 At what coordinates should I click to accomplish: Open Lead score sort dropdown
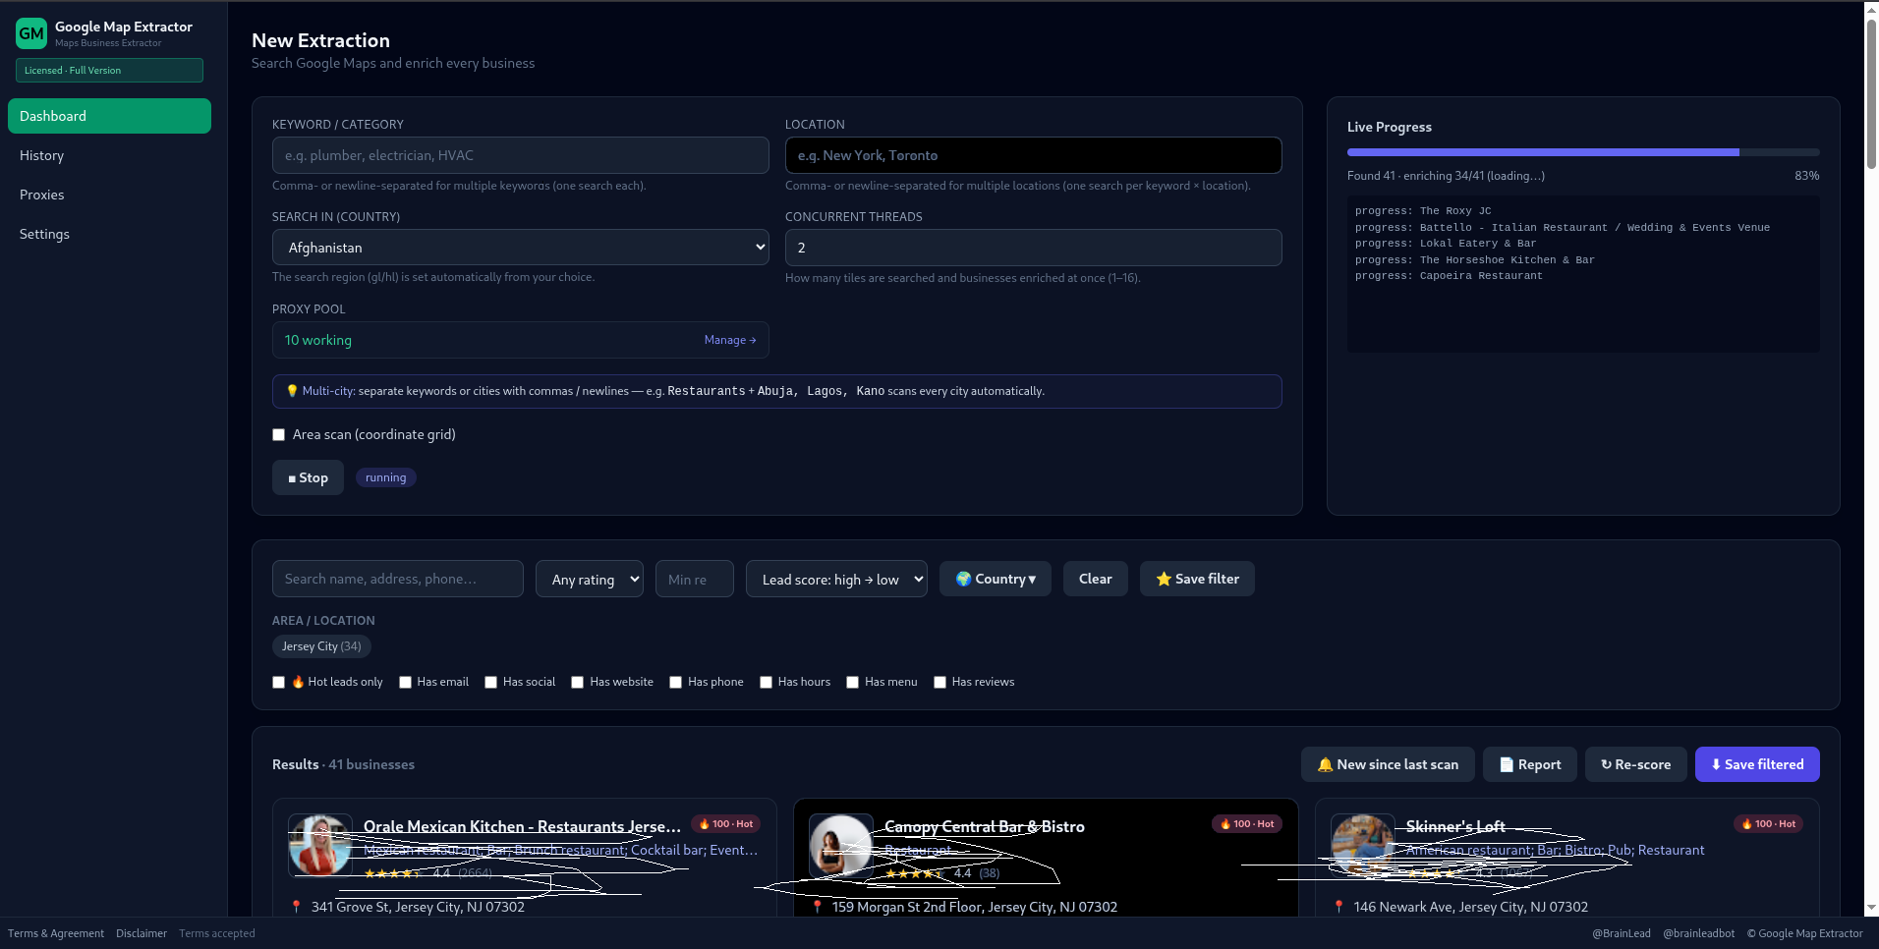tap(836, 579)
